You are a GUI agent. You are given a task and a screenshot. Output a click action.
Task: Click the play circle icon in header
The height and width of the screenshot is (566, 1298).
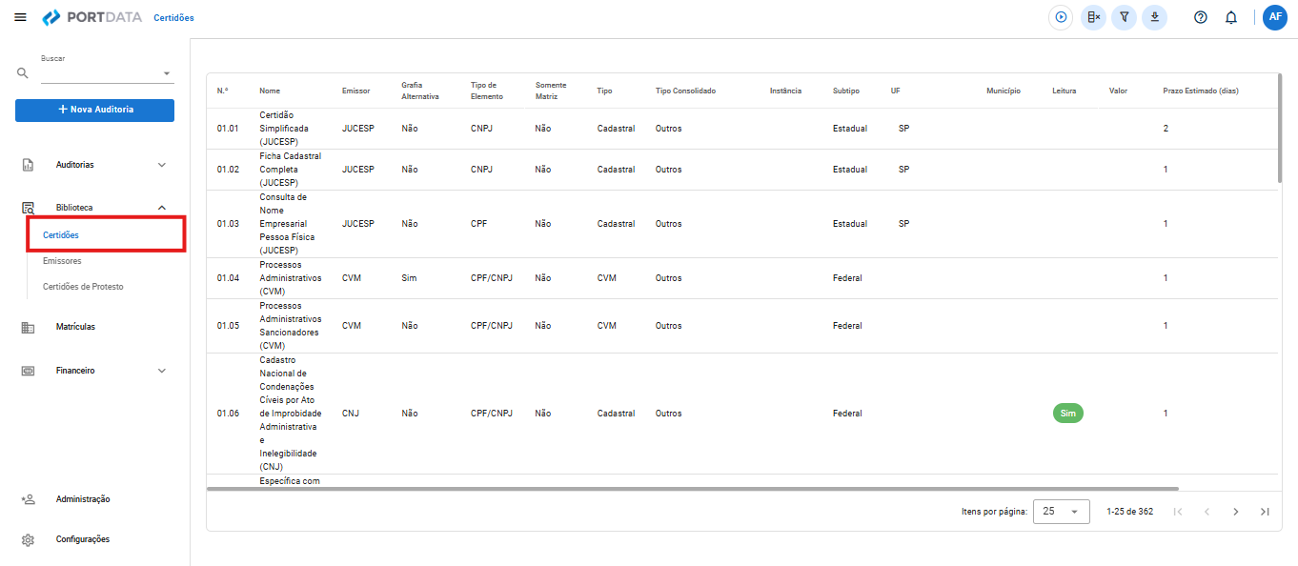tap(1061, 17)
